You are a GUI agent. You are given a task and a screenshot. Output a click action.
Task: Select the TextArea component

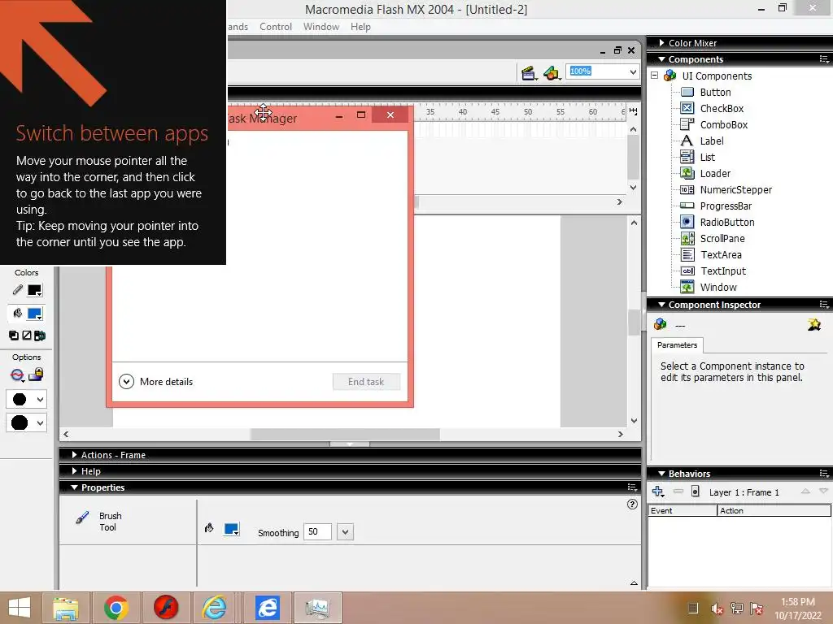pos(721,254)
